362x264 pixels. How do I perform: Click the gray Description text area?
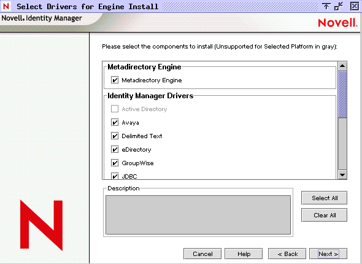coord(198,215)
